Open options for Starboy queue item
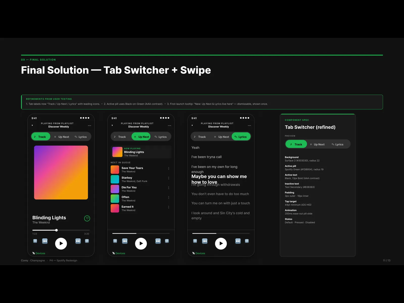This screenshot has height=303, width=404. pyautogui.click(x=169, y=178)
